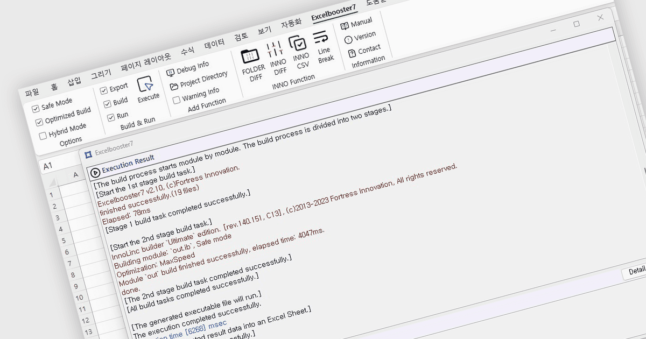The image size is (646, 339).
Task: Switch to the 페이지 레이아웃 tab
Action: 145,61
